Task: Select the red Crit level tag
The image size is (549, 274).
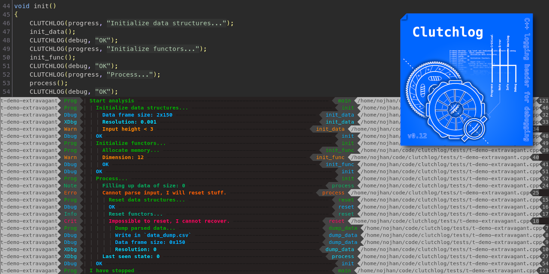Action: [70, 221]
